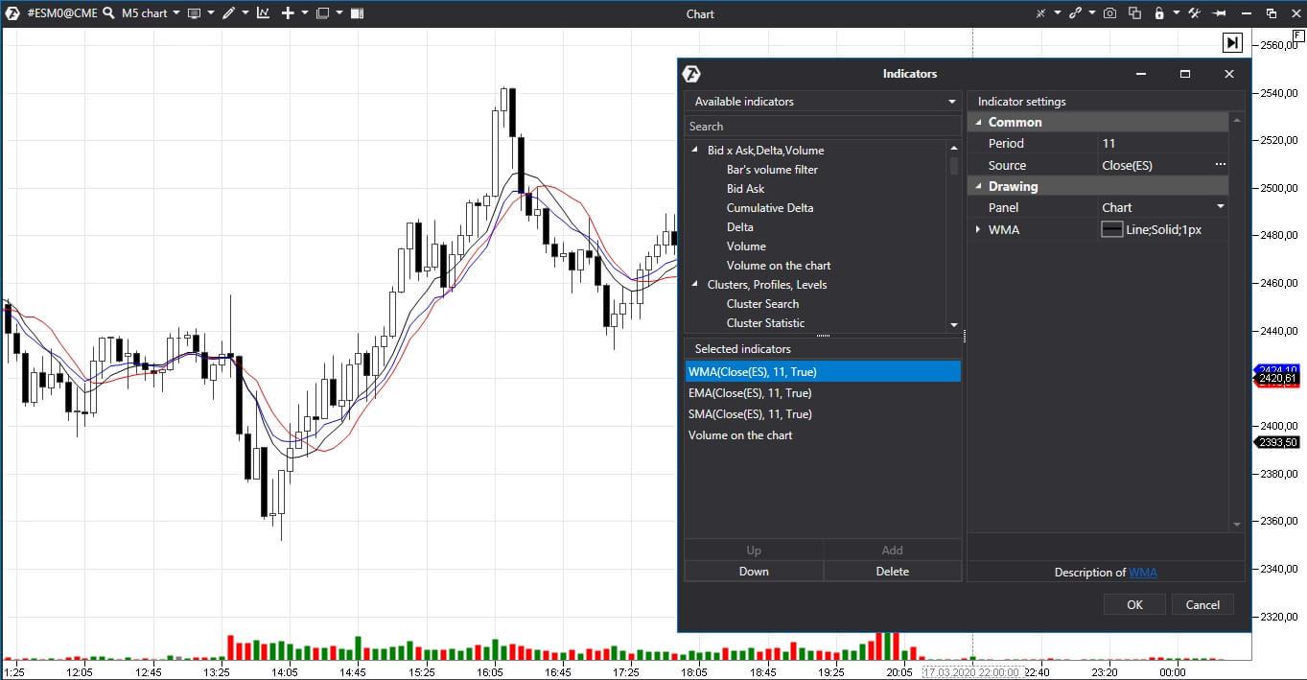The width and height of the screenshot is (1307, 680).
Task: Take a chart screenshot with camera icon
Action: 1109,13
